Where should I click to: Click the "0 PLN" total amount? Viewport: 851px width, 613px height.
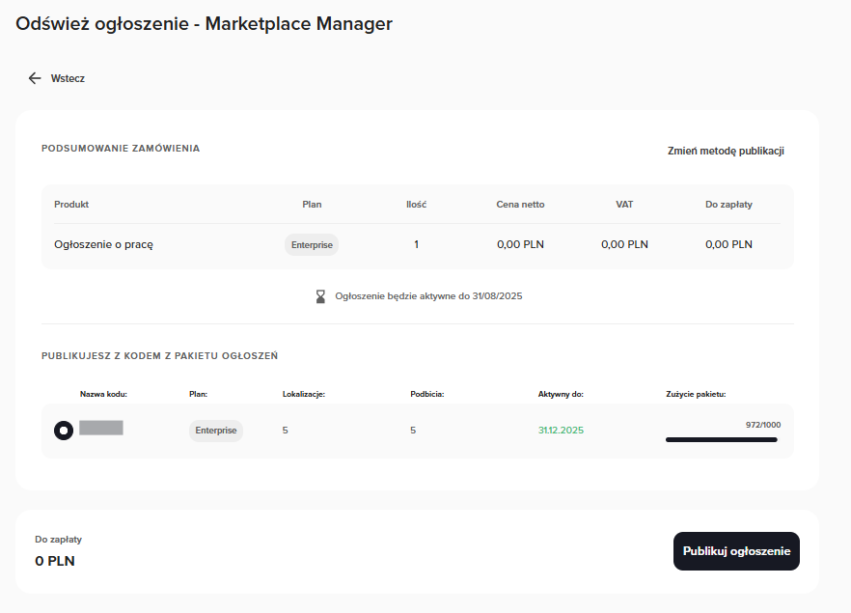click(55, 561)
